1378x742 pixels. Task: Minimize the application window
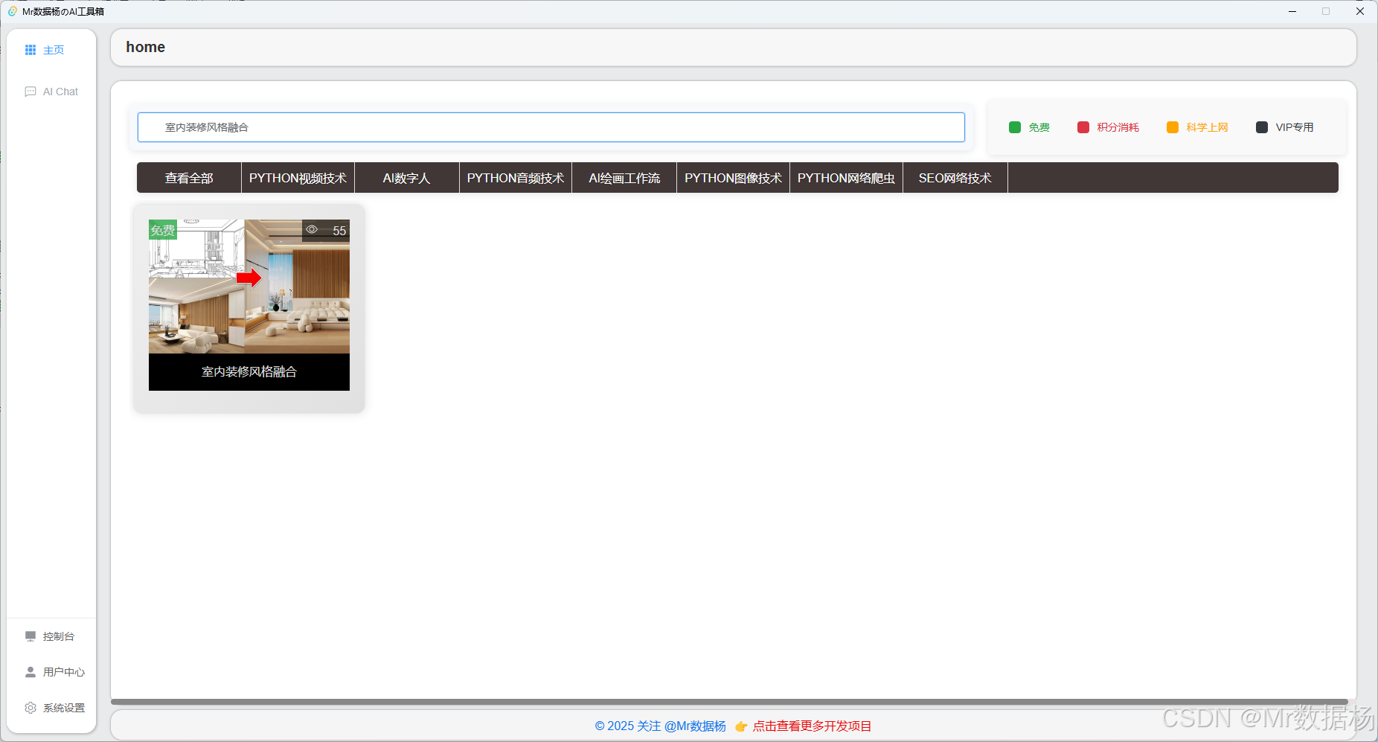click(x=1292, y=11)
